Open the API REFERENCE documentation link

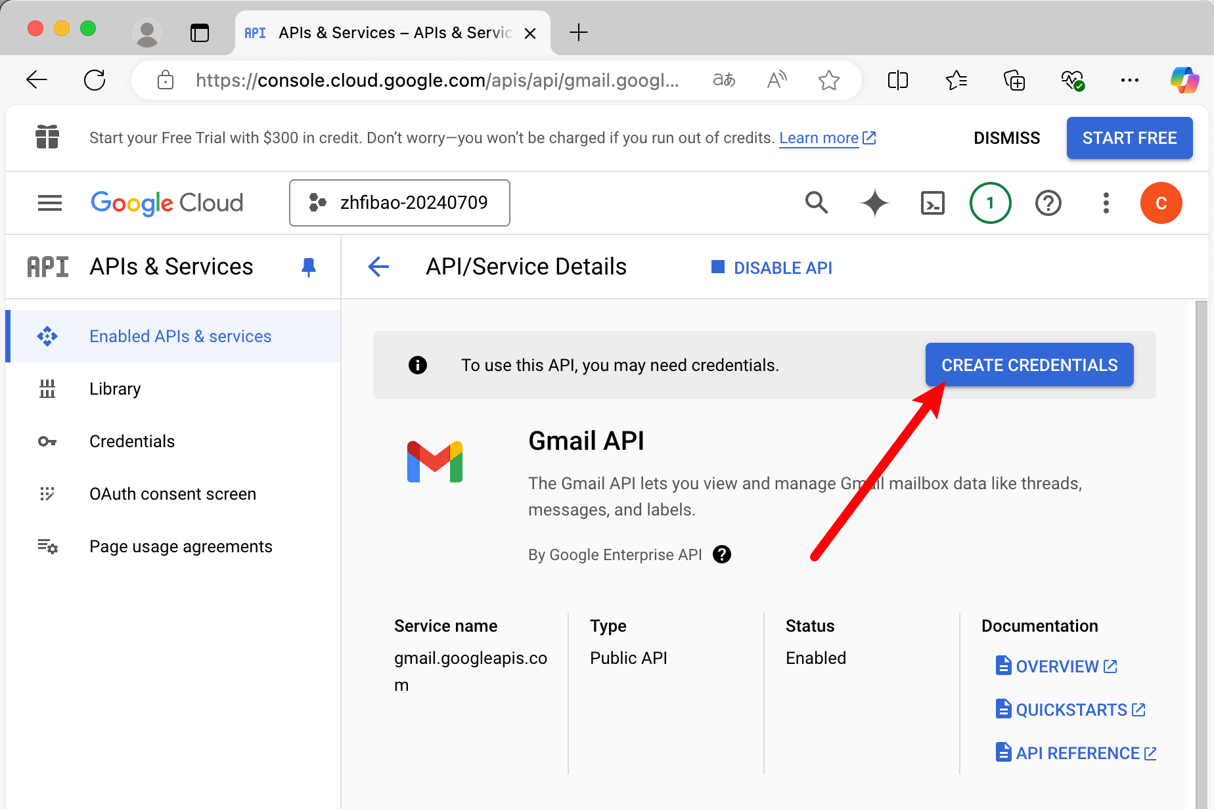coord(1076,753)
